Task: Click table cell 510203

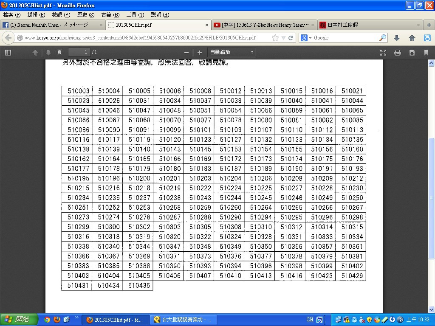Action: coord(199,178)
